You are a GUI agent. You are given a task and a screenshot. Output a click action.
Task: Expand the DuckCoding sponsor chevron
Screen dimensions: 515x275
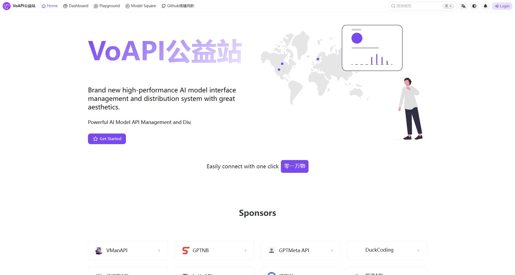(x=418, y=250)
